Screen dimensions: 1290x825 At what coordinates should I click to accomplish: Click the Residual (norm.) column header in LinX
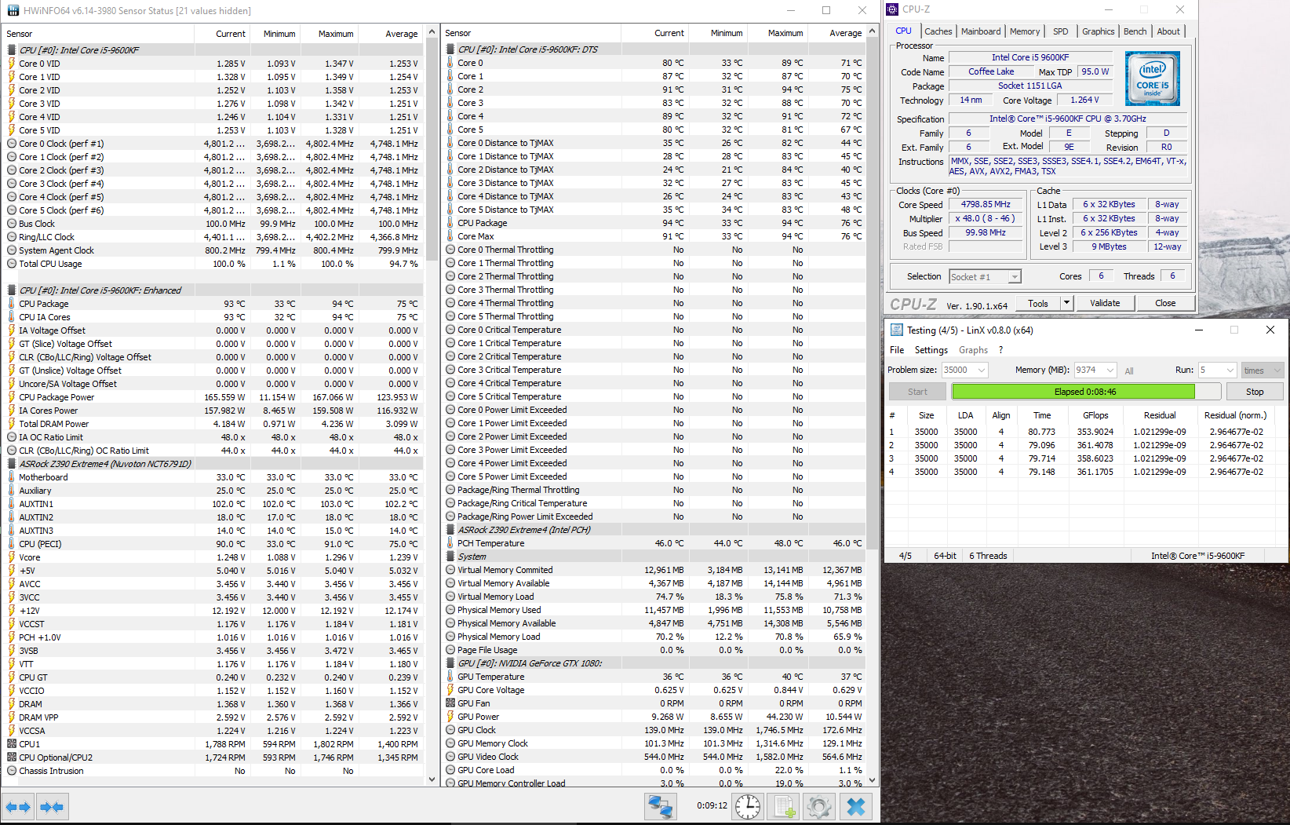1235,415
